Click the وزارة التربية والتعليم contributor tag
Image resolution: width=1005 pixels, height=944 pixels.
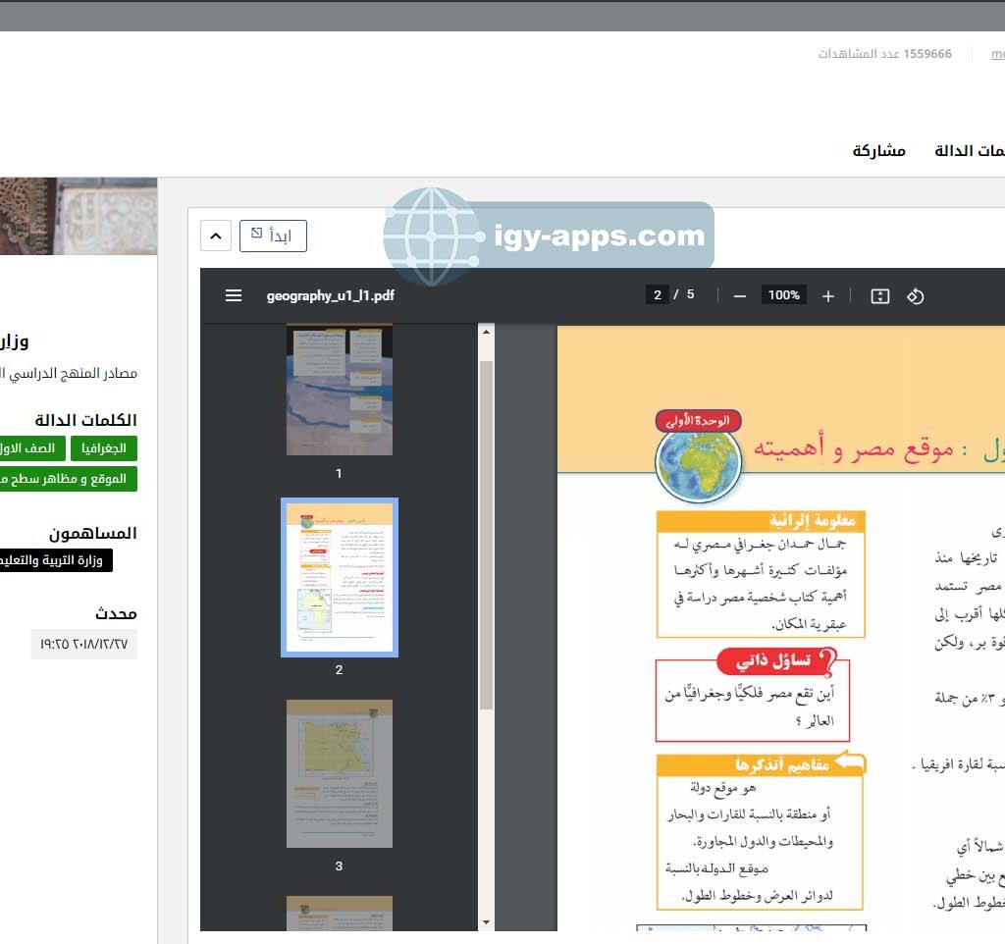(55, 560)
